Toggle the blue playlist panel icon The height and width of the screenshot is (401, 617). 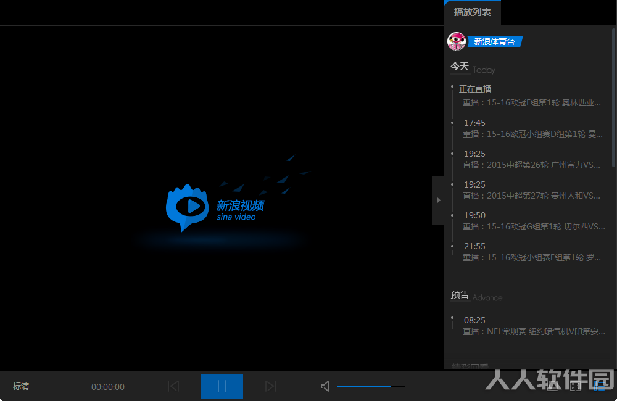tap(598, 386)
